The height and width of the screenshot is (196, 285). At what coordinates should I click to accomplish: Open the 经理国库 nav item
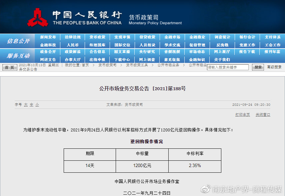pos(97,45)
